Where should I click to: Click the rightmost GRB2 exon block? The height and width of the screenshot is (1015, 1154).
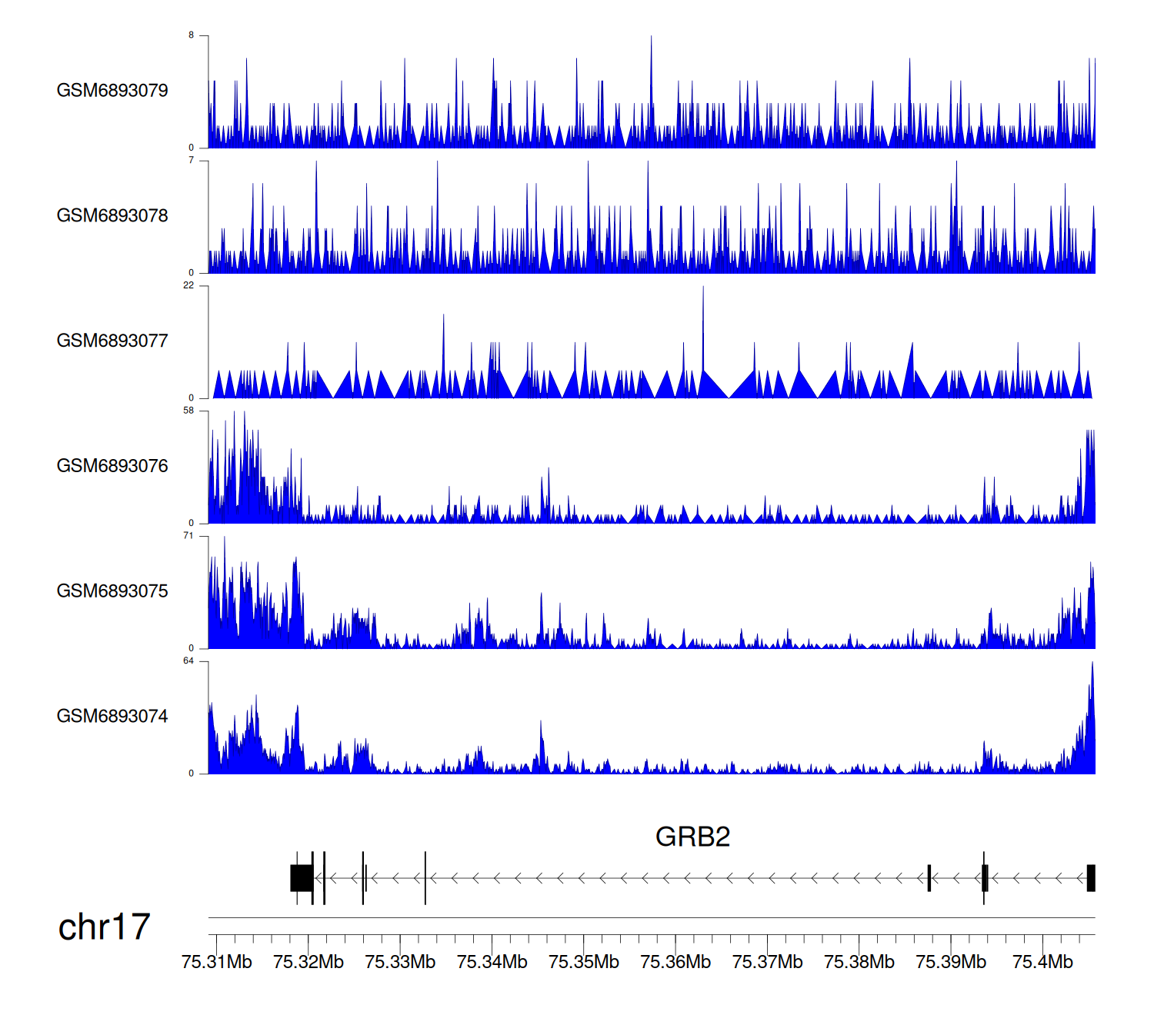[1091, 878]
